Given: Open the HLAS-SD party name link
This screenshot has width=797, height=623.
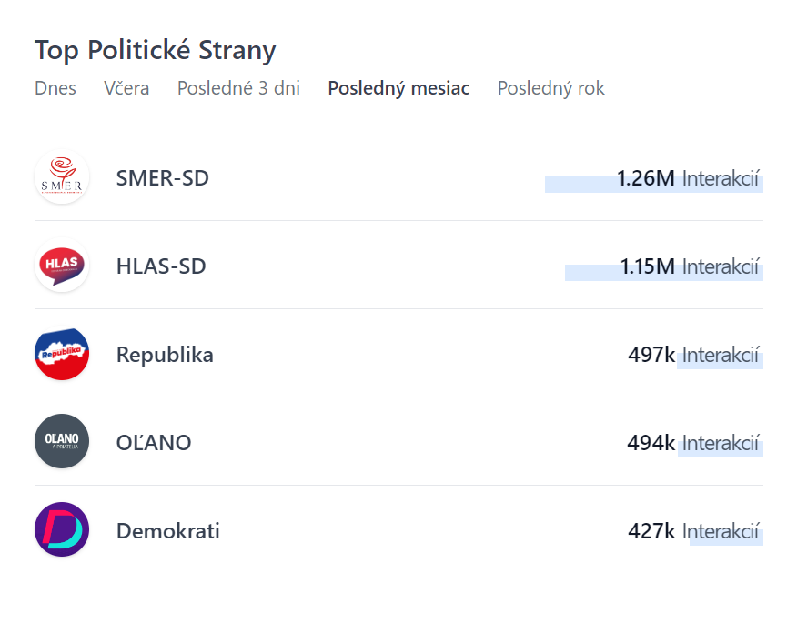Looking at the screenshot, I should pos(161,266).
